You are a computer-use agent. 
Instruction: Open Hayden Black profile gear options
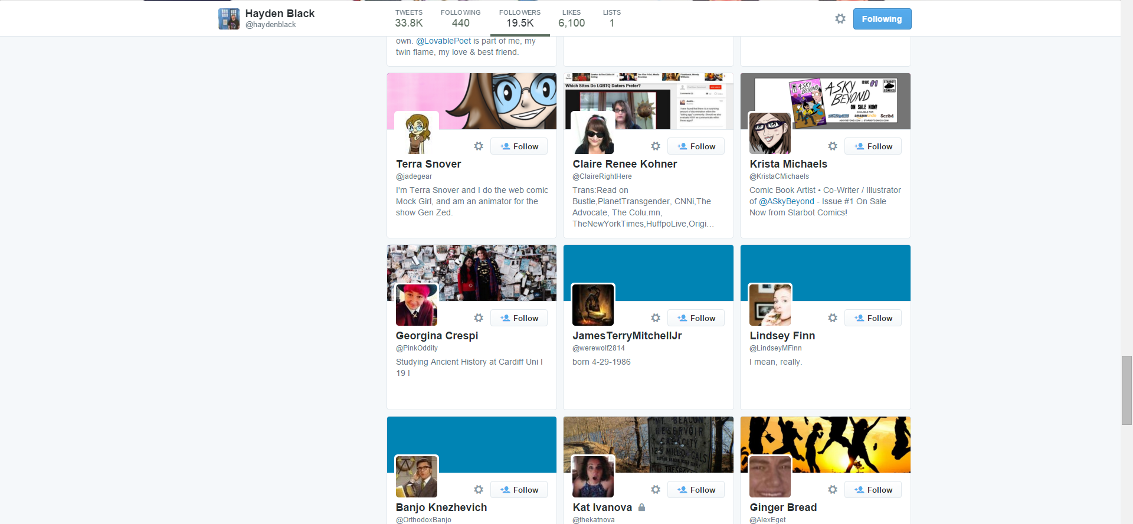[x=840, y=19]
